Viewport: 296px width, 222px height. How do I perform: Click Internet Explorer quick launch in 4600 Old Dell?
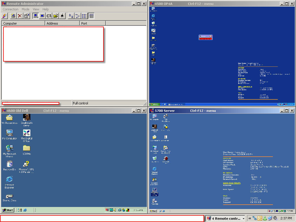[x=25, y=210]
